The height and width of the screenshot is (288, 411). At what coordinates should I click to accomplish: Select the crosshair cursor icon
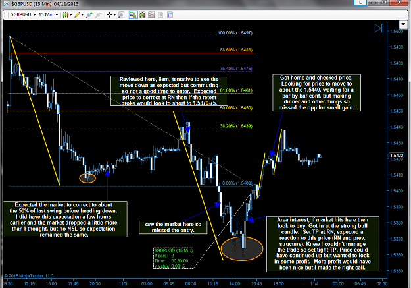[110, 14]
